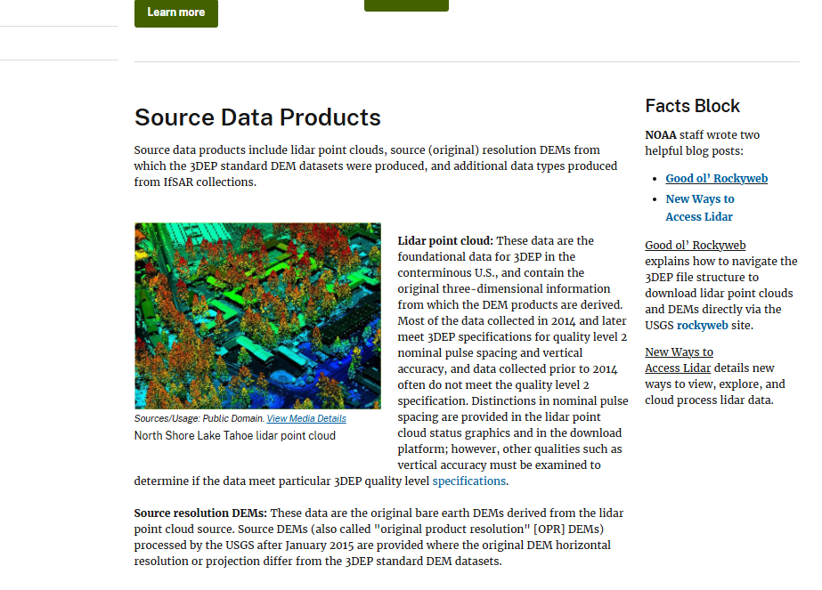Image resolution: width=822 pixels, height=590 pixels.
Task: Follow the underlined New Ways to Access Lidar paragraph link
Action: point(680,360)
